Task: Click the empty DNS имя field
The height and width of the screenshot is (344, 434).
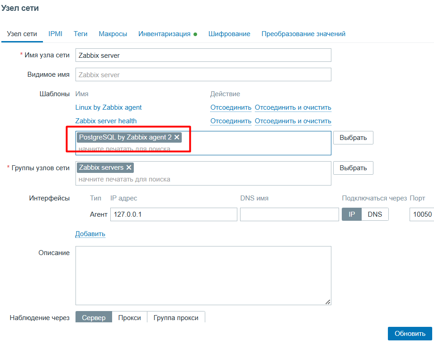Action: pos(289,214)
